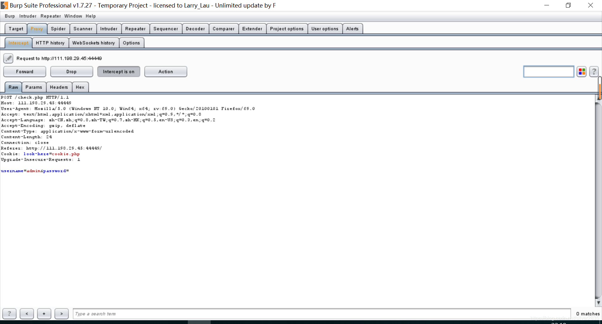Open the User options tab
Viewport: 602px width, 324px height.
click(325, 29)
